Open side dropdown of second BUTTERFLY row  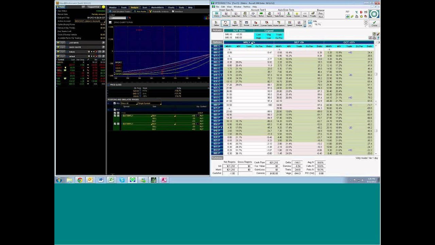pyautogui.click(x=164, y=124)
